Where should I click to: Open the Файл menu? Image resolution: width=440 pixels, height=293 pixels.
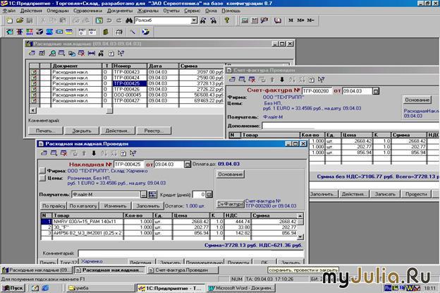point(9,11)
